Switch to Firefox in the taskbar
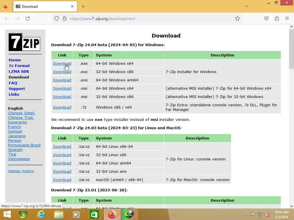Image resolution: width=294 pixels, height=220 pixels. (x=112, y=214)
